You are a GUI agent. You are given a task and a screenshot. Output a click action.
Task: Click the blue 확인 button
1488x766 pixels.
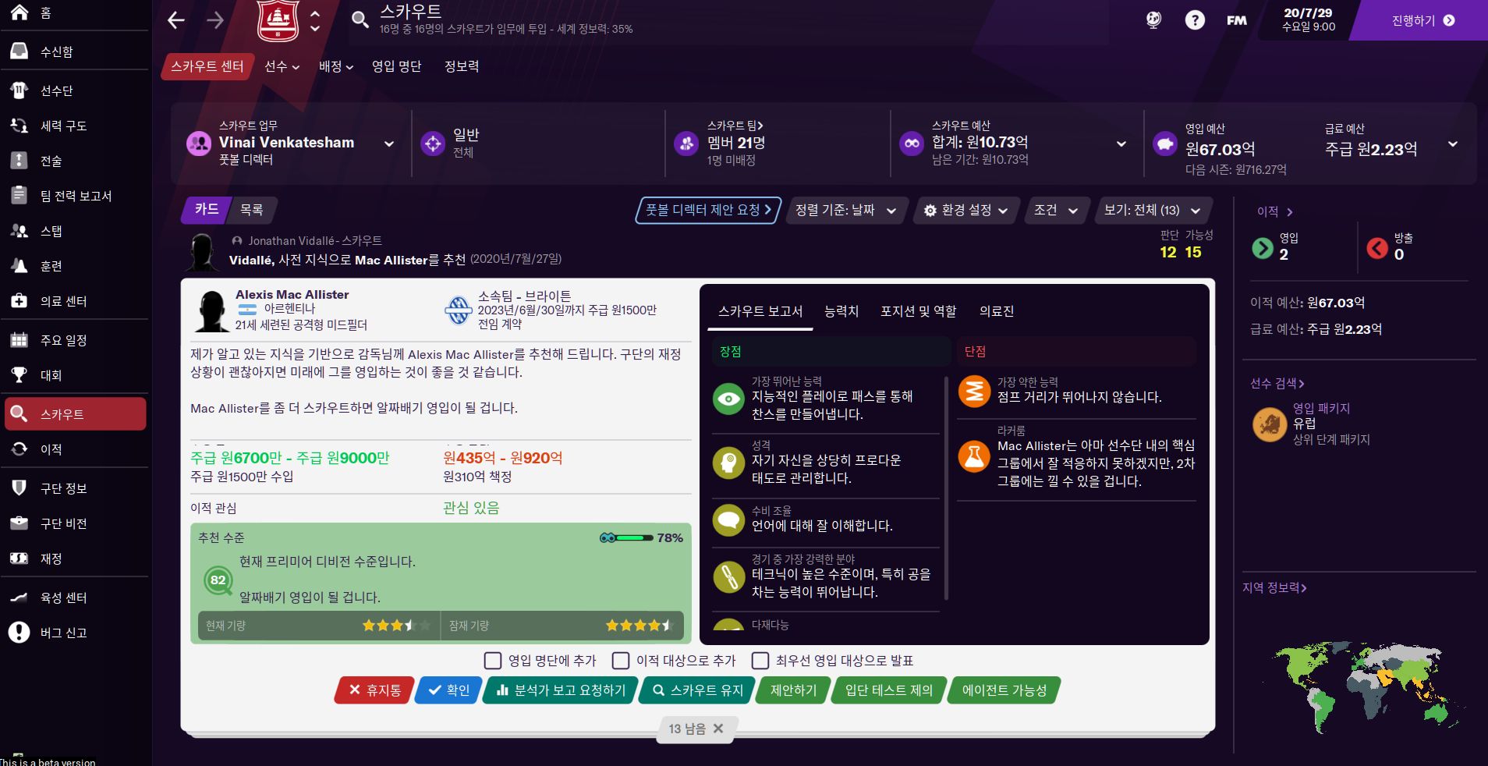pos(448,690)
